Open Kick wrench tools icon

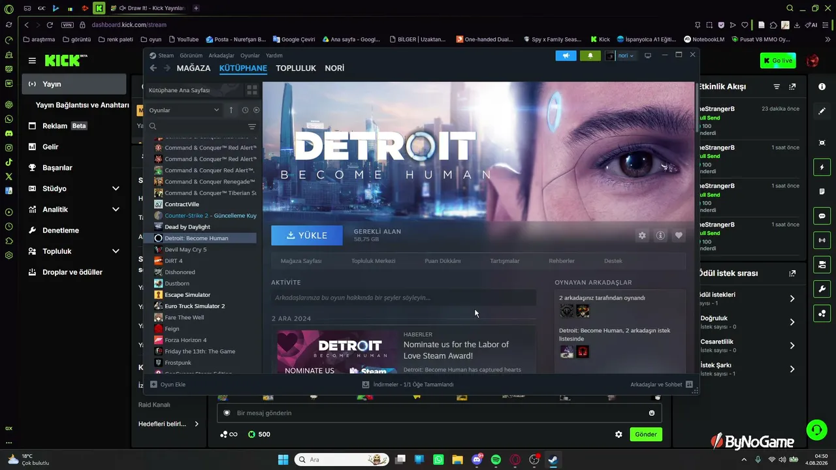822,289
